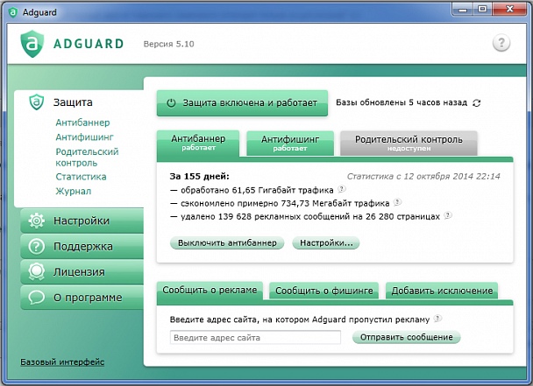Open the О программе sidebar section
The width and height of the screenshot is (533, 386).
pos(82,298)
